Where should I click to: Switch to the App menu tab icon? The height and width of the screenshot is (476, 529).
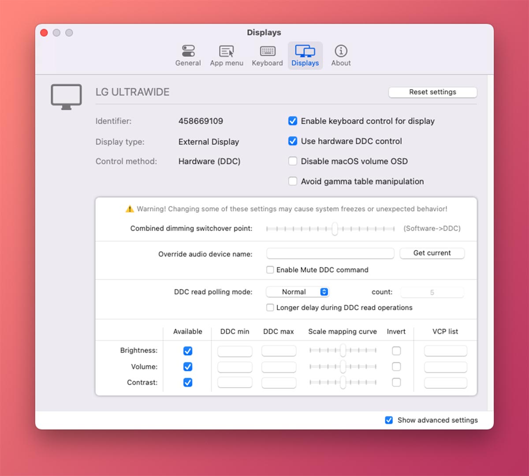pyautogui.click(x=227, y=51)
